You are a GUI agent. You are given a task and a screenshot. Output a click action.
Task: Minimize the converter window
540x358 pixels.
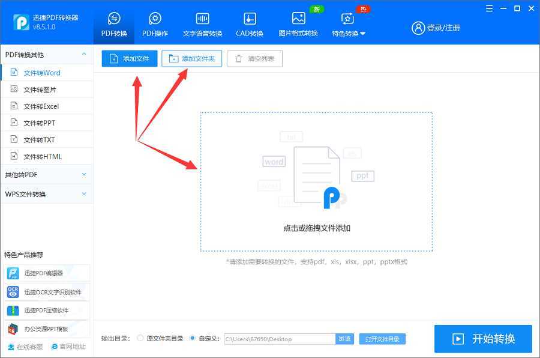pyautogui.click(x=503, y=8)
